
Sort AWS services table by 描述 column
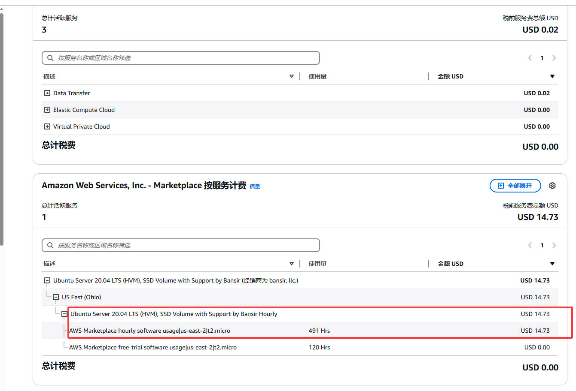coord(292,76)
